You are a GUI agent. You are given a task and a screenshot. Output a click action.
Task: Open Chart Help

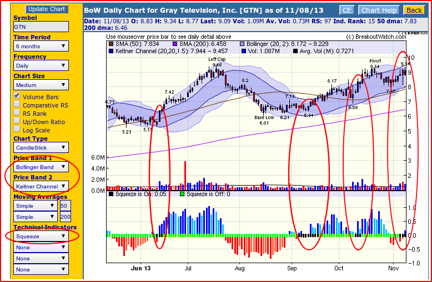coord(379,11)
